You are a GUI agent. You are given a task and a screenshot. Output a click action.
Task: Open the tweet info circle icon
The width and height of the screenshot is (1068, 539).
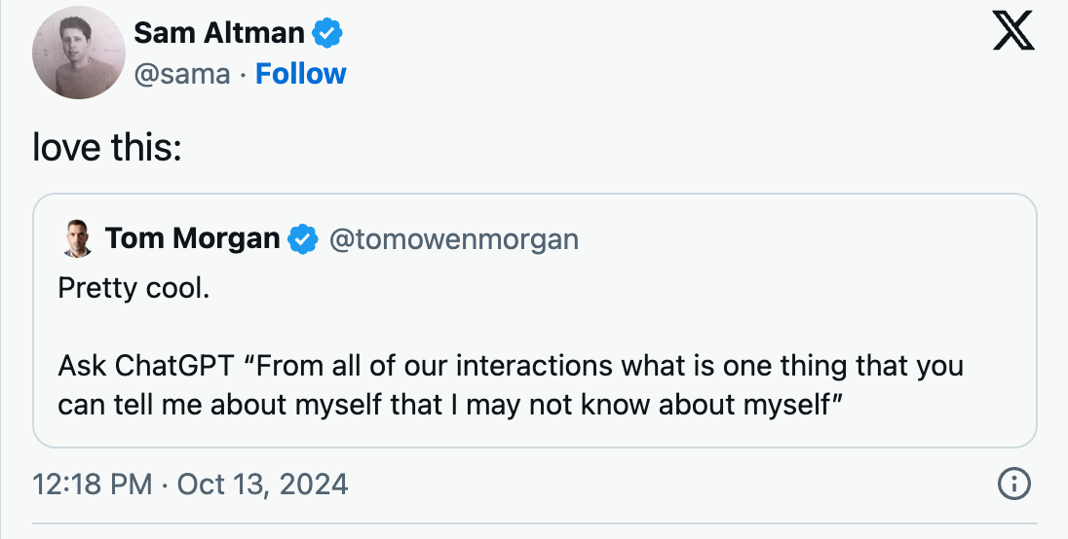1014,484
